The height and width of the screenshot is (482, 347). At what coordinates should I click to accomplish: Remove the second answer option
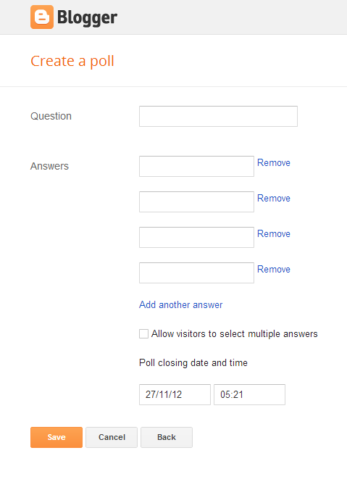point(274,199)
